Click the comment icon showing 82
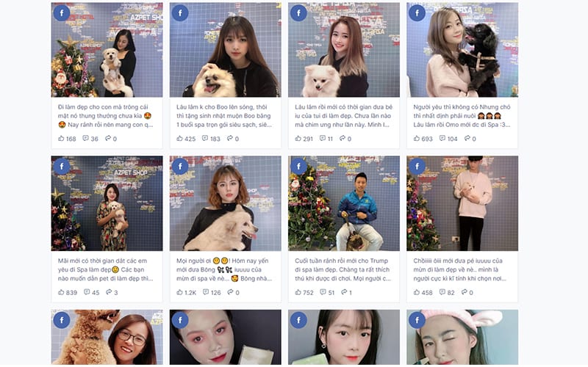Viewport: 588px width, 367px height. 442,291
